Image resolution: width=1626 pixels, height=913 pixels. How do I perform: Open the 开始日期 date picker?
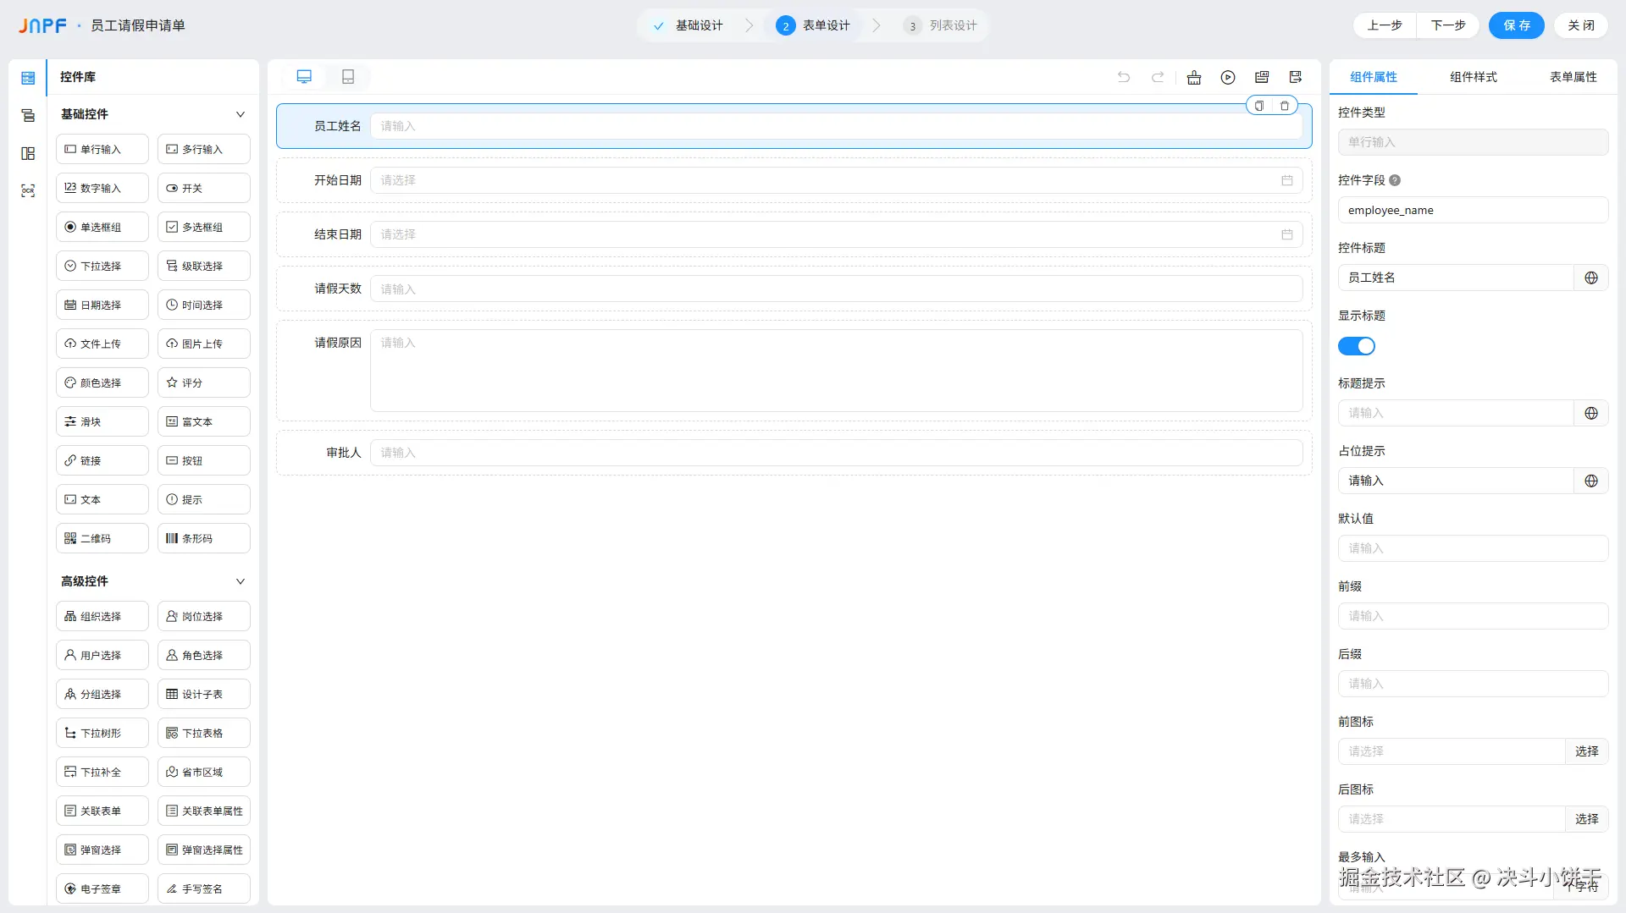[x=836, y=180]
